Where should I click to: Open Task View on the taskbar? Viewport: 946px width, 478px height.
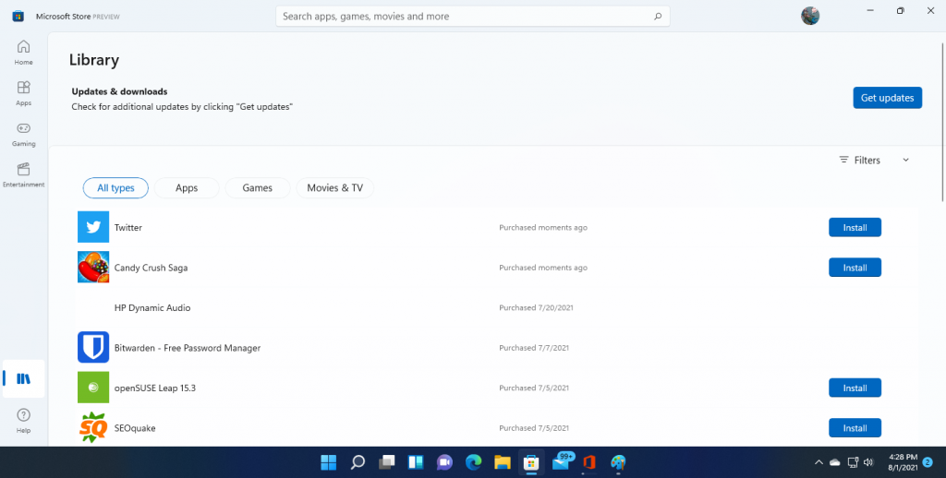click(x=387, y=462)
